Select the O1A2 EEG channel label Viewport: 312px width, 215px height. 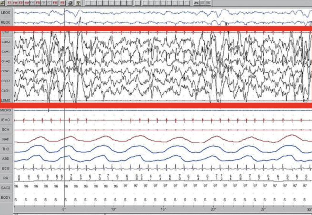pyautogui.click(x=6, y=61)
